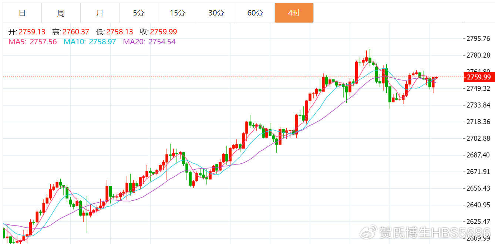Click the 2702.88 label on price axis
Image resolution: width=495 pixels, height=244 pixels.
pos(478,138)
